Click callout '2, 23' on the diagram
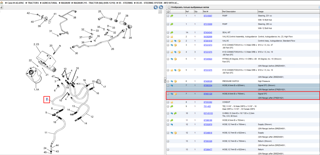The image size is (320, 155). (36, 44)
